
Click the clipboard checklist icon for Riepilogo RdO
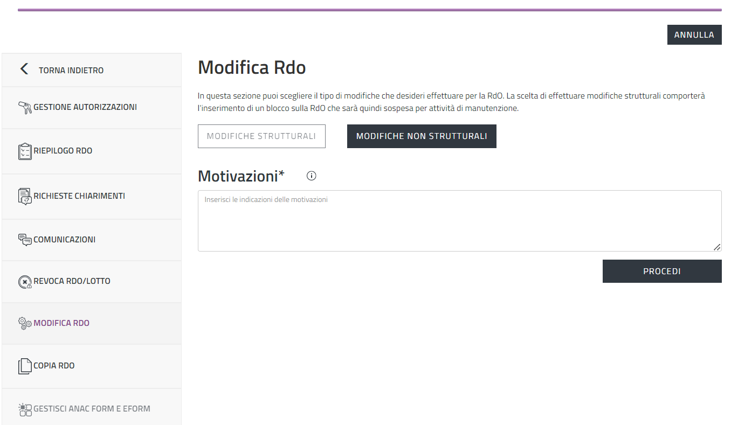(25, 151)
